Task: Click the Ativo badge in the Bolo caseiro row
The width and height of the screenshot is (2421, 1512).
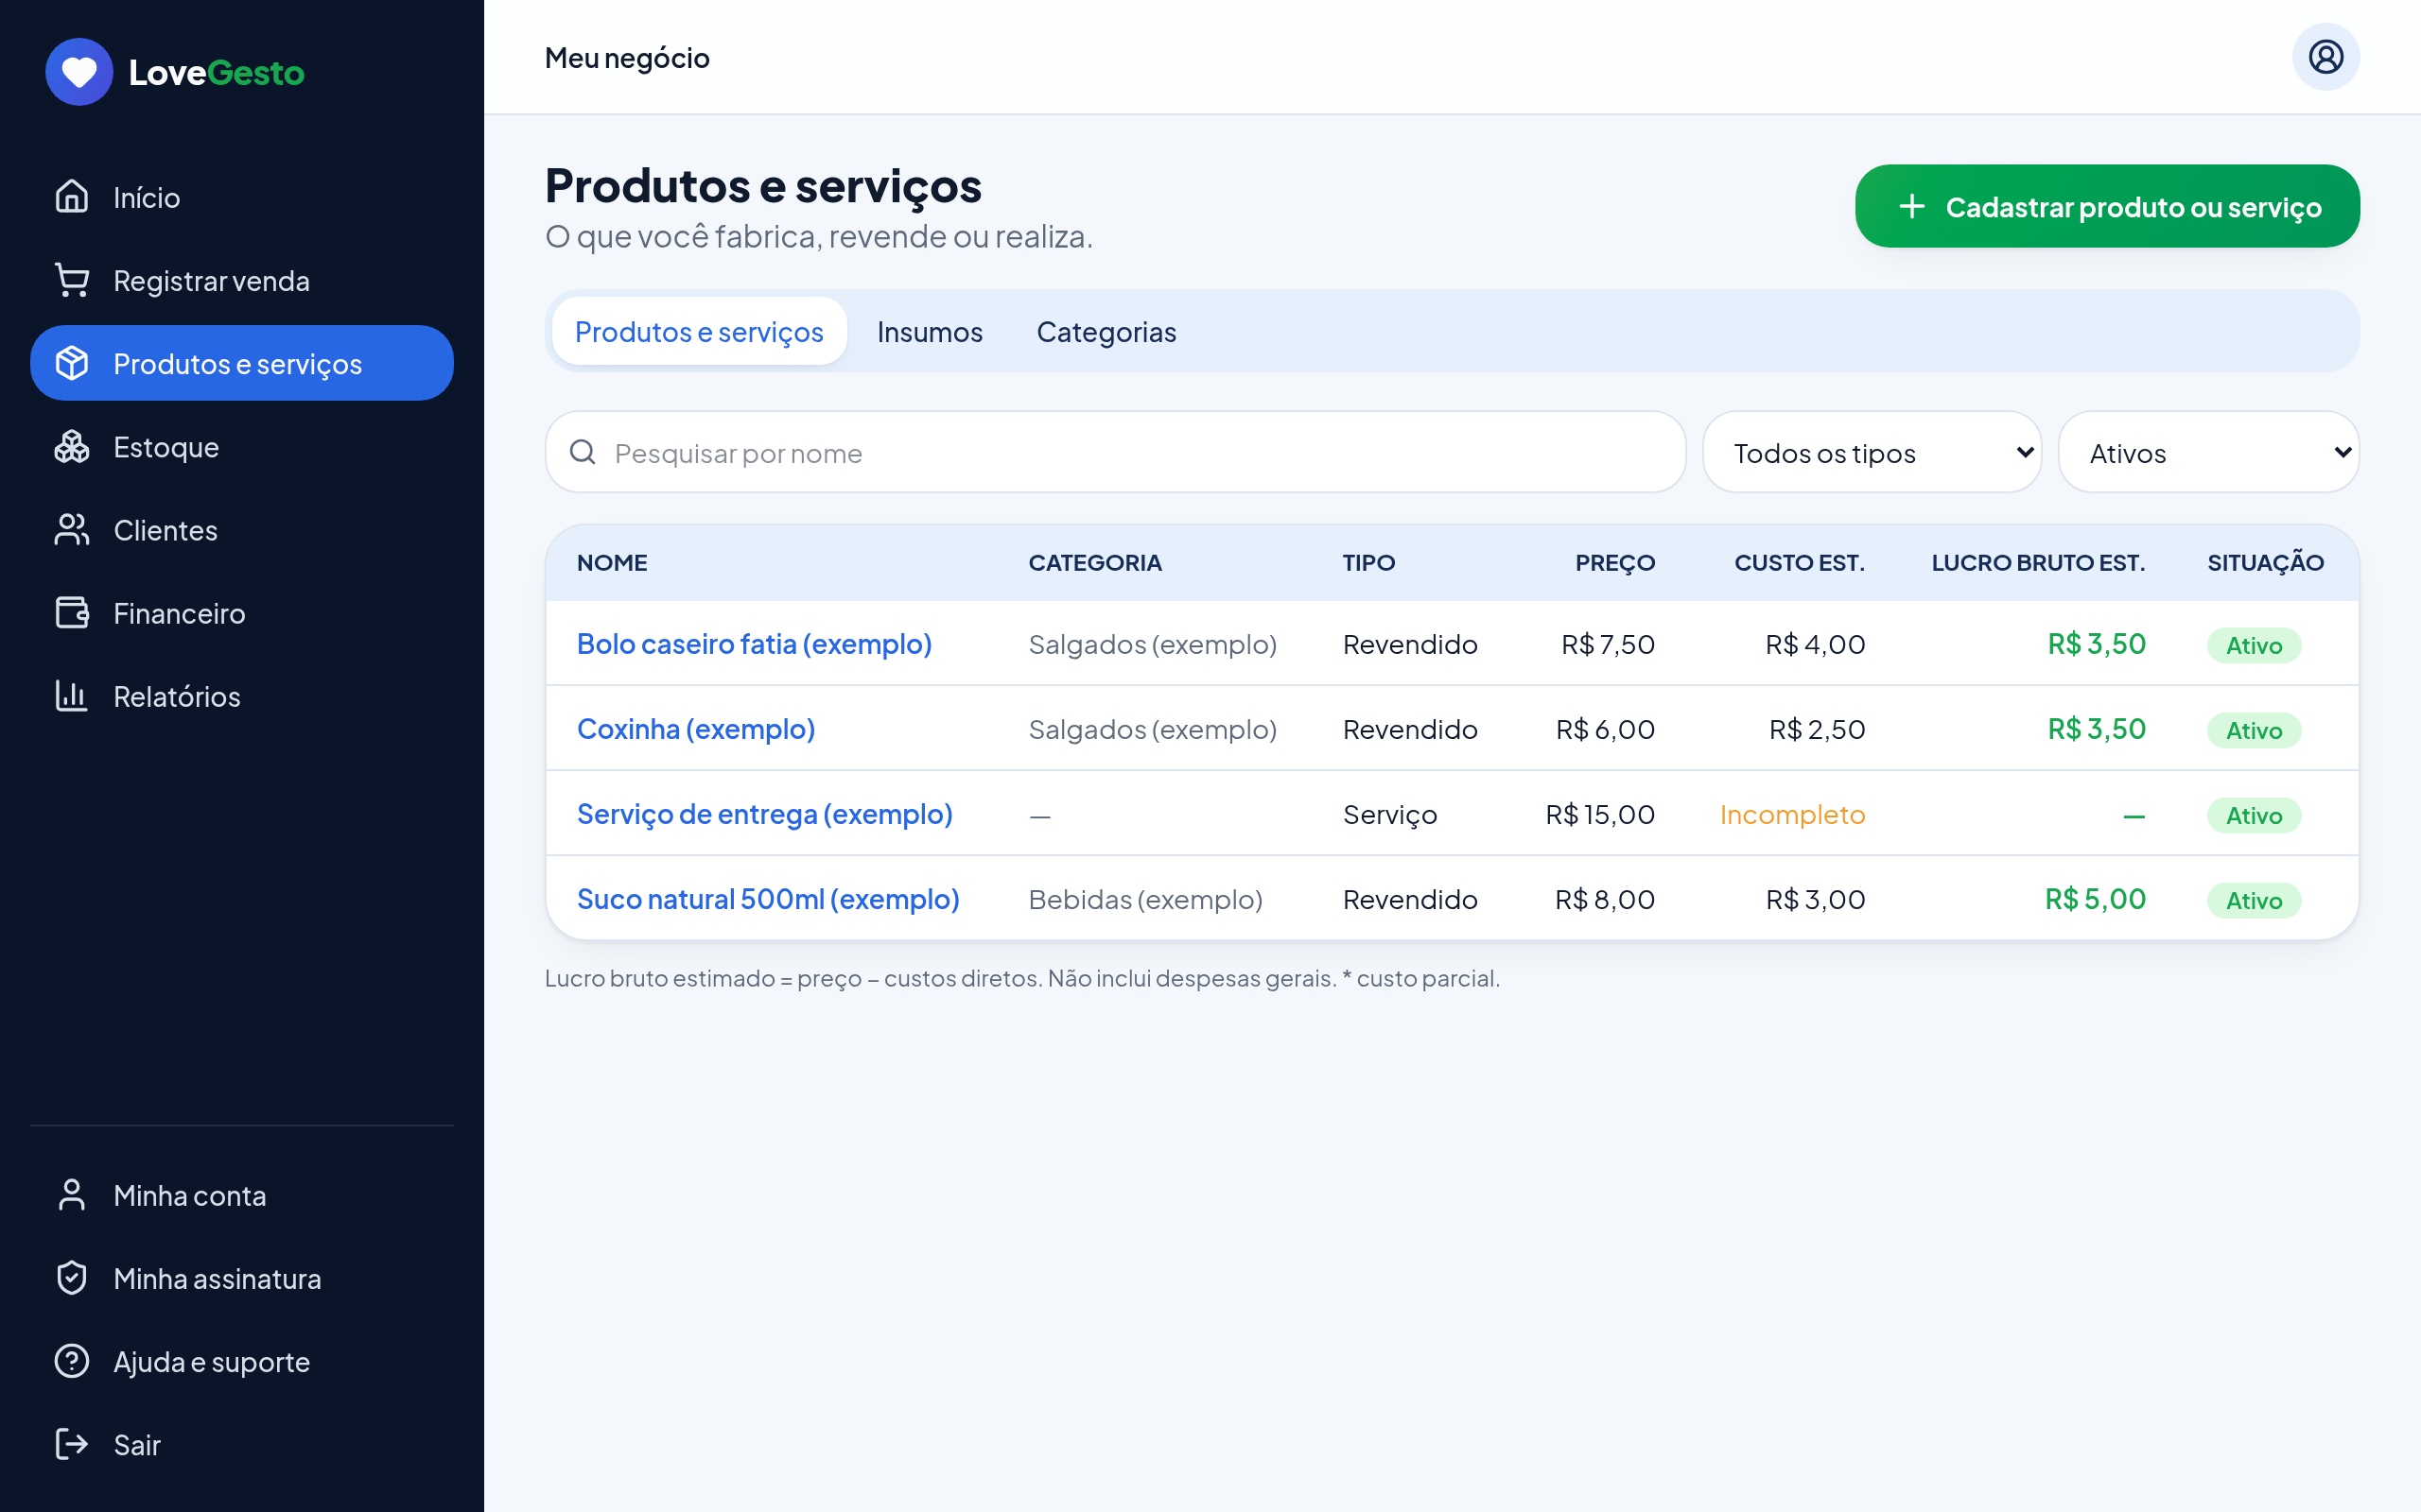Action: [2253, 645]
